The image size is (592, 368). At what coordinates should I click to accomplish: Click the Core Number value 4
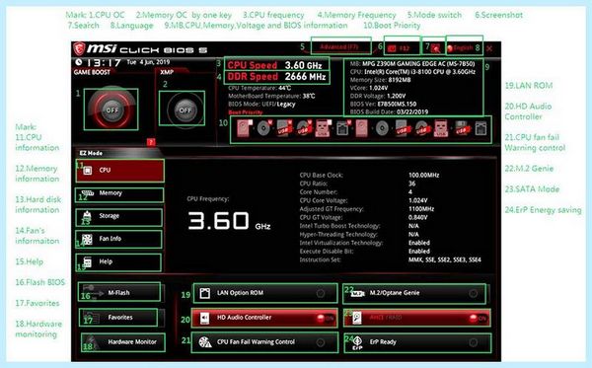point(410,192)
